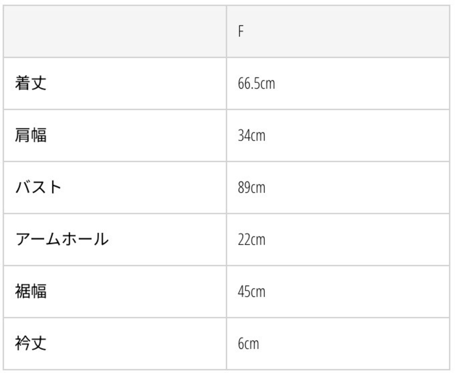Select the アームホール row label
The width and height of the screenshot is (457, 373).
coord(62,239)
